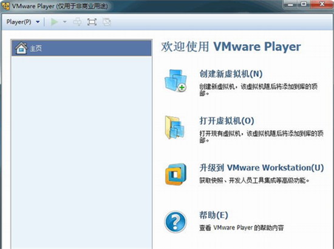The height and width of the screenshot is (249, 334).
Task: Click the Unity mode toolbar icon
Action: 106,22
